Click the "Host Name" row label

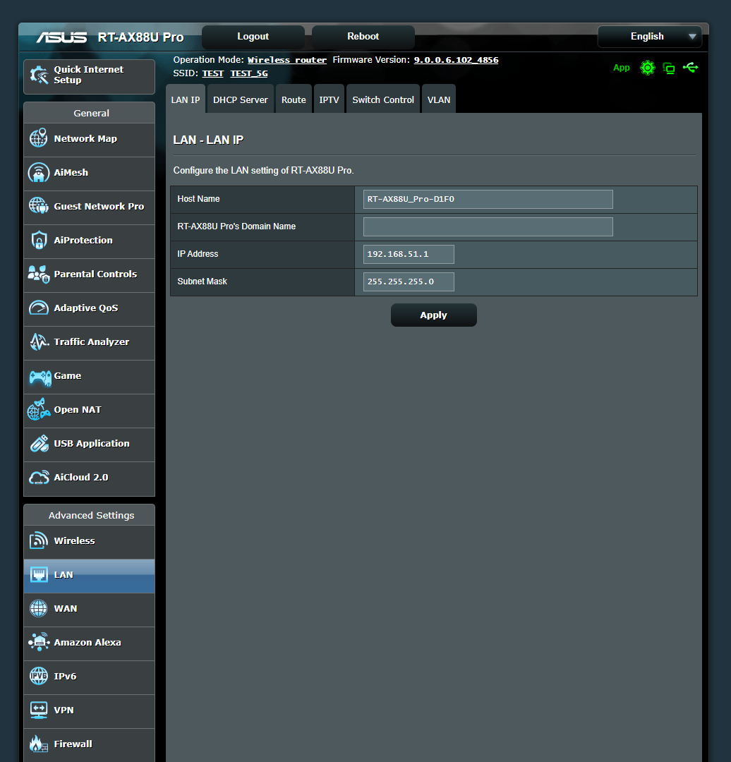pos(198,199)
